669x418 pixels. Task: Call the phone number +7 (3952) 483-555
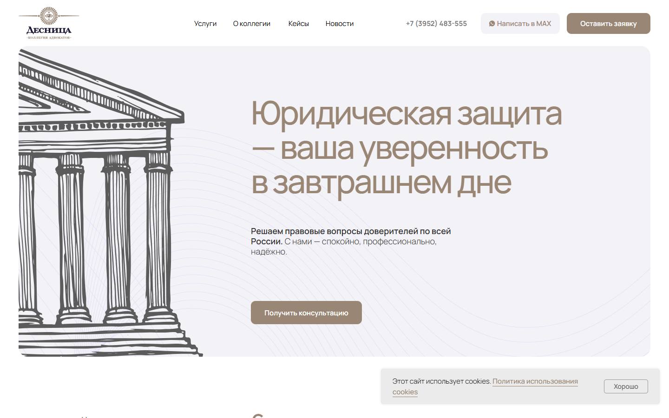coord(436,24)
